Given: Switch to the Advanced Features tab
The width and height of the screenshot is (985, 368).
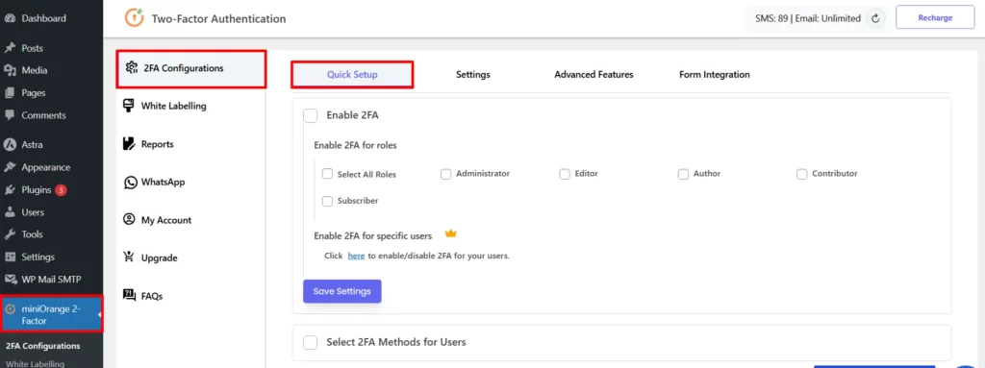Looking at the screenshot, I should [x=594, y=74].
